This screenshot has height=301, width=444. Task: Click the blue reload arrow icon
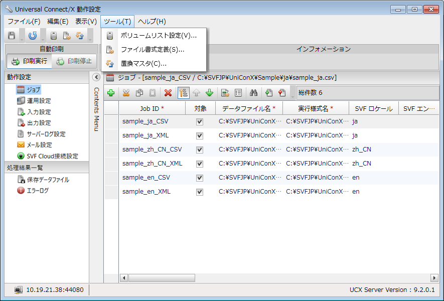33,36
